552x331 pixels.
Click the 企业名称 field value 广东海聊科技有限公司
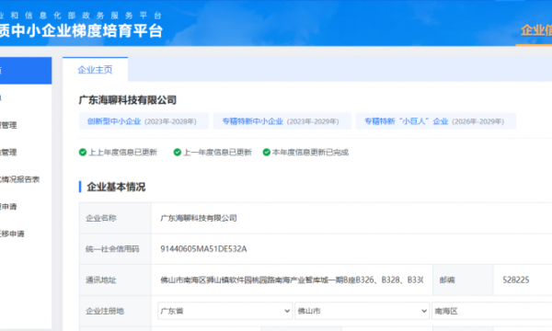(x=199, y=218)
